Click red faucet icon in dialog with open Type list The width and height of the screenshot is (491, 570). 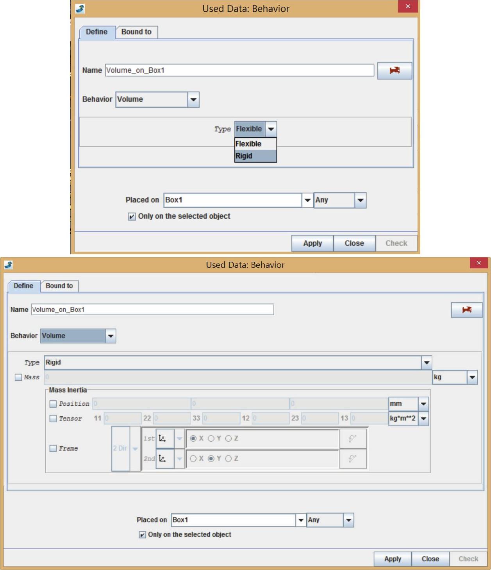(x=394, y=71)
